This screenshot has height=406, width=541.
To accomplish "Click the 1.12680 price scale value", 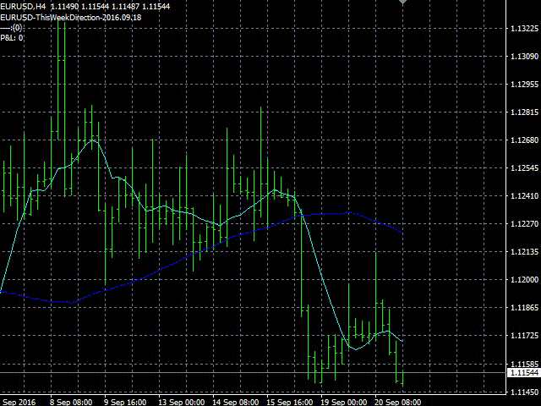I will click(523, 140).
